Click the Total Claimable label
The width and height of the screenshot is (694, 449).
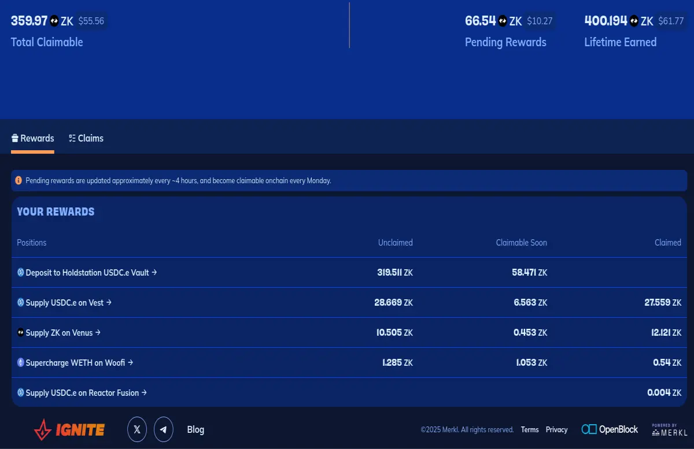click(47, 42)
